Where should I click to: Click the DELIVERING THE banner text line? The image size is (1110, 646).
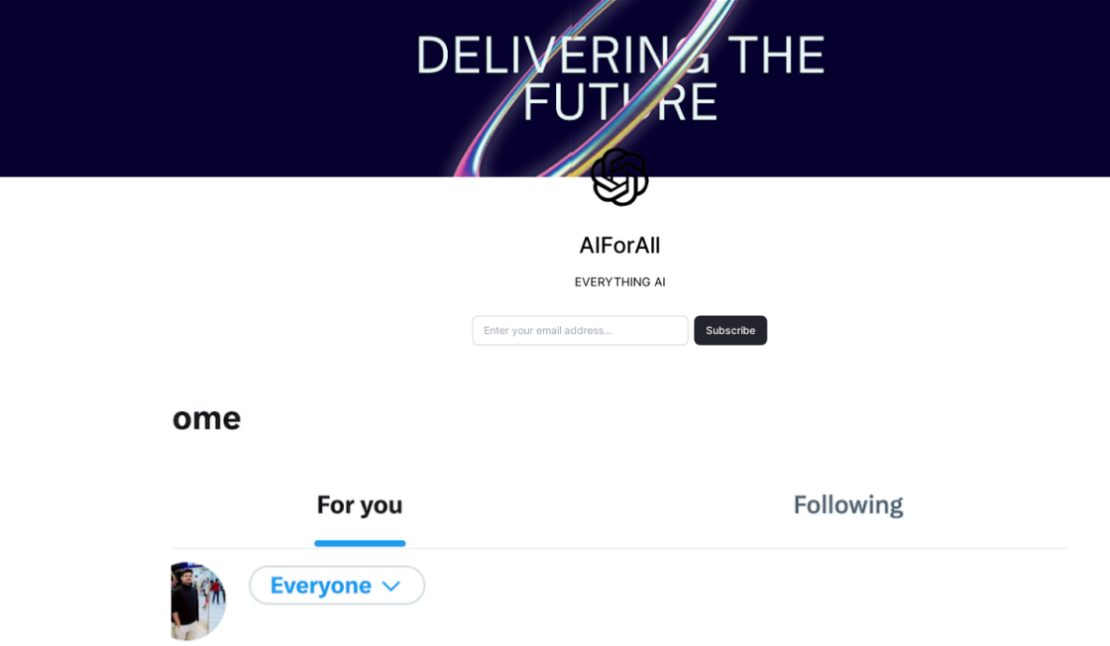(619, 55)
